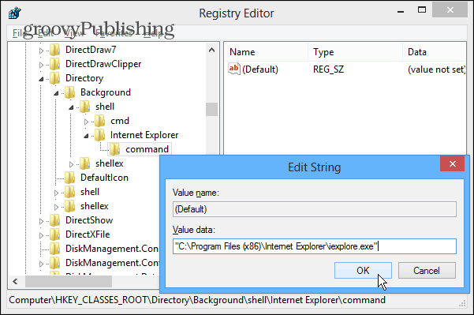
Task: Click the DirectDraw7 folder icon
Action: pyautogui.click(x=54, y=50)
